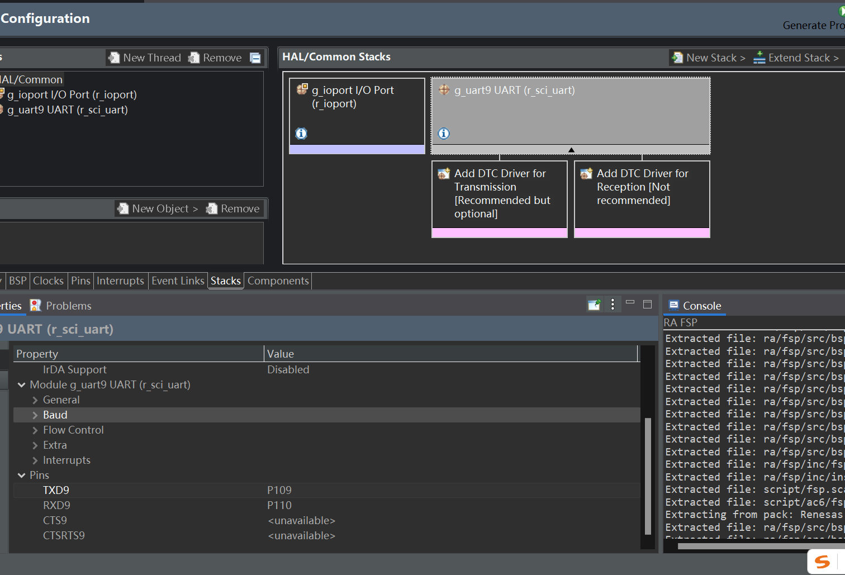Expand the General property group
The width and height of the screenshot is (845, 575).
pos(35,400)
